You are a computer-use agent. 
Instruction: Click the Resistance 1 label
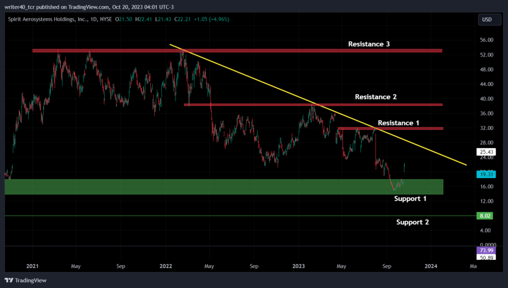pyautogui.click(x=398, y=123)
